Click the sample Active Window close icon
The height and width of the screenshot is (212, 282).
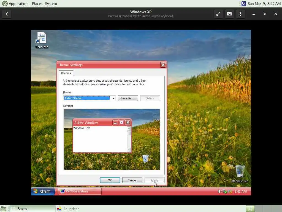click(x=128, y=123)
